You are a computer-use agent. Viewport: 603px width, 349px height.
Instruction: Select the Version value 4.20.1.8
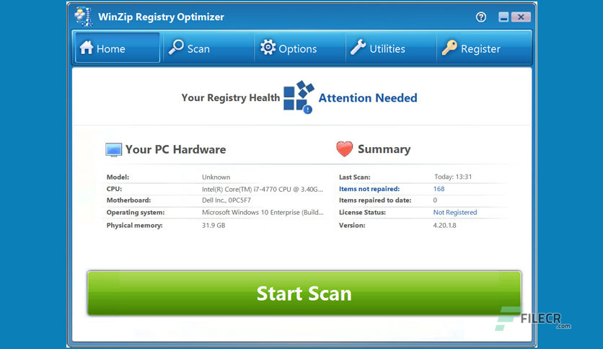pos(444,225)
